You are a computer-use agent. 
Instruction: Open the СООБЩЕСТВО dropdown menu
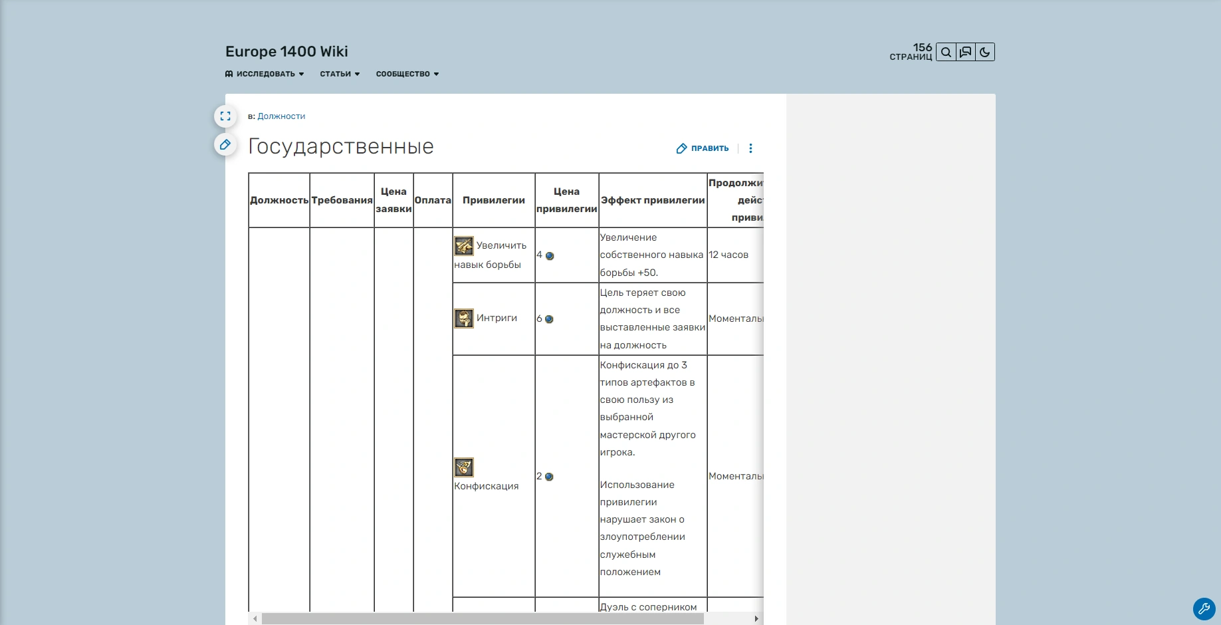tap(407, 74)
